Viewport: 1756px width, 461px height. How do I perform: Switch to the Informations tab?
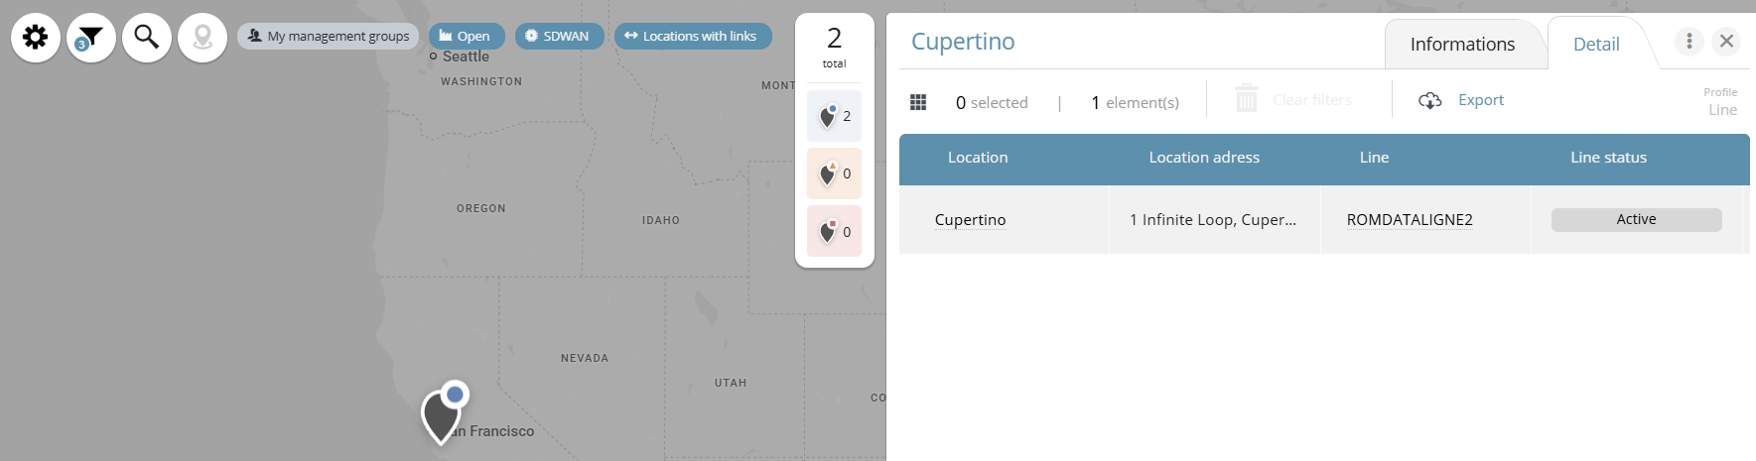[x=1462, y=45]
